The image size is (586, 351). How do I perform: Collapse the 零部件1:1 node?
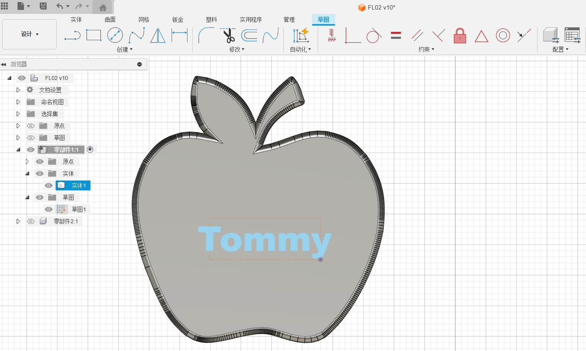(18, 150)
